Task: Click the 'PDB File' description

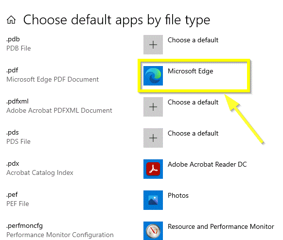Action: coord(18,48)
